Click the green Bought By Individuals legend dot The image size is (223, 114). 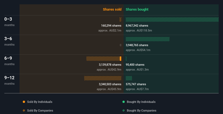[x=124, y=102]
